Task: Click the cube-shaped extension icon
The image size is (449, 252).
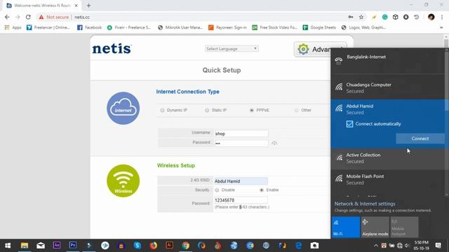Action: pos(396,17)
